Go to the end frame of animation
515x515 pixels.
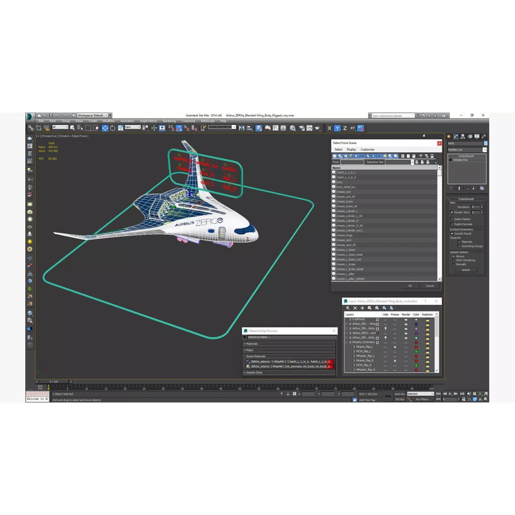pyautogui.click(x=463, y=393)
